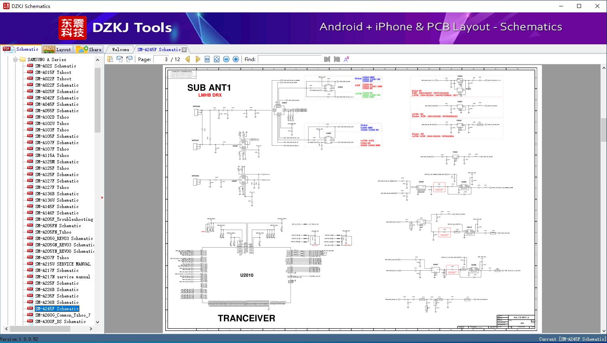Close the SM-A245F Schematic tab
This screenshot has width=607, height=343.
point(184,50)
